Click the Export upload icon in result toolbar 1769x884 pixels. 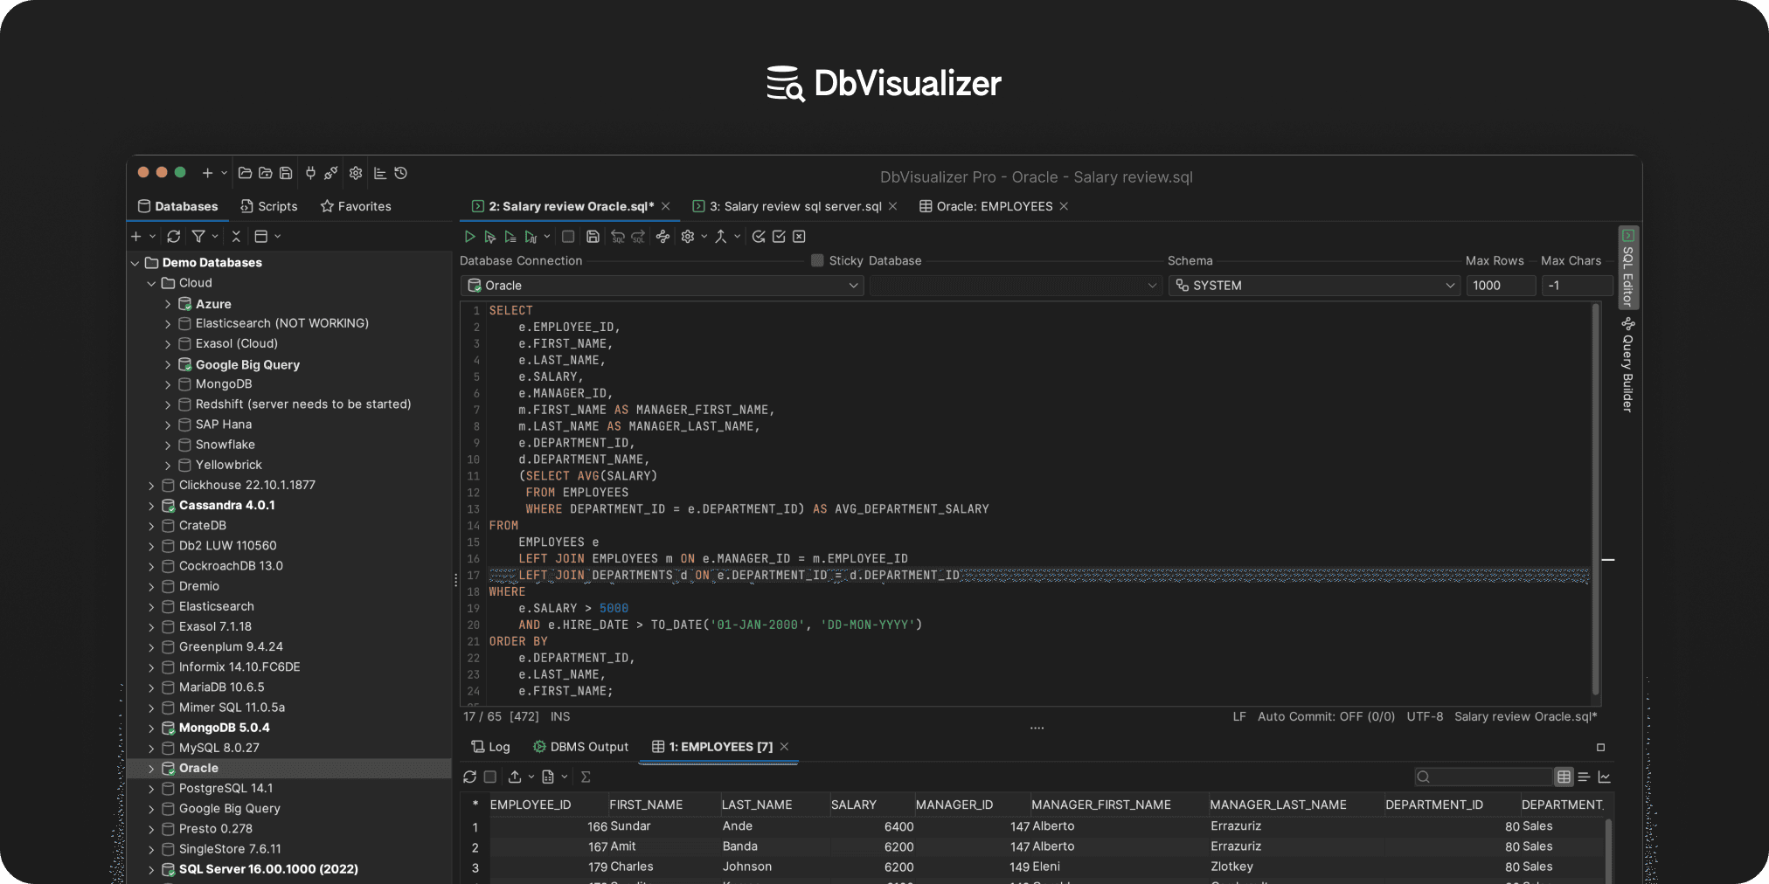[x=515, y=777]
